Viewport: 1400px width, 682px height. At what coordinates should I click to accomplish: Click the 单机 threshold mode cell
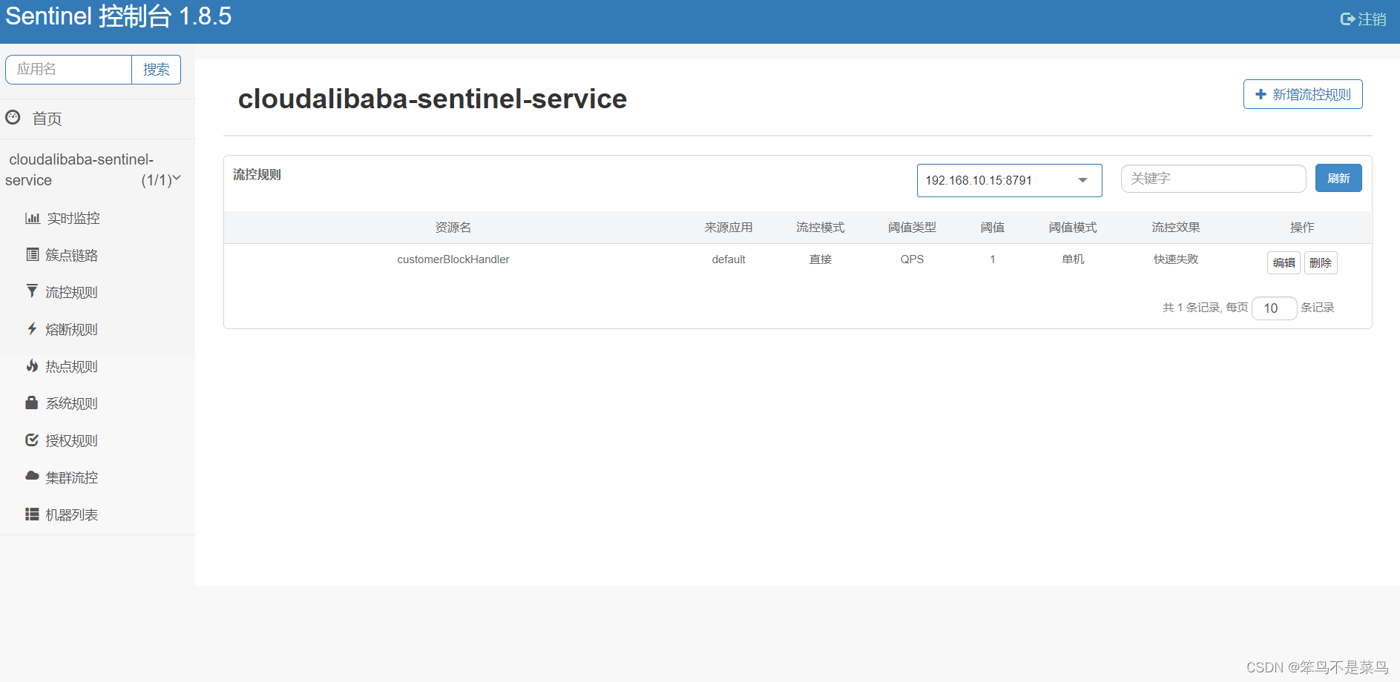pos(1073,259)
